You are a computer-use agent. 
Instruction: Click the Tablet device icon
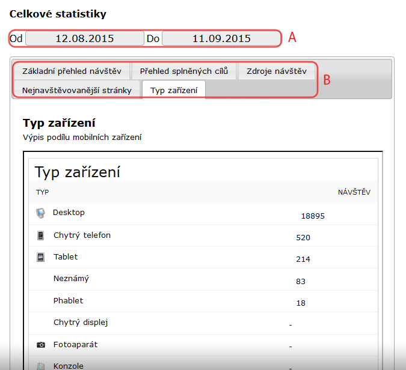pos(40,257)
